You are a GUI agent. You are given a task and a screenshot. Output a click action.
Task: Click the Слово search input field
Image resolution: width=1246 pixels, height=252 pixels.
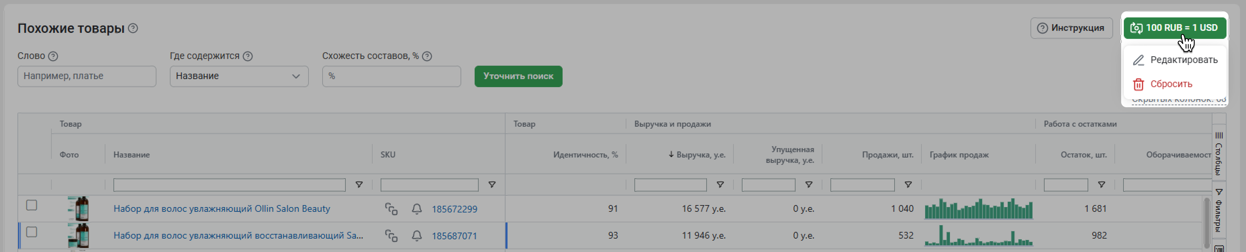tap(87, 76)
